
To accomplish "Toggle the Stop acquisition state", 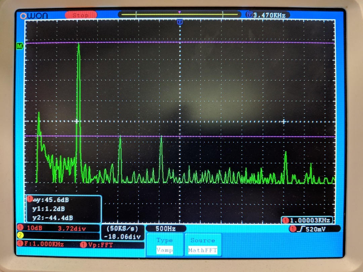I will coord(81,15).
